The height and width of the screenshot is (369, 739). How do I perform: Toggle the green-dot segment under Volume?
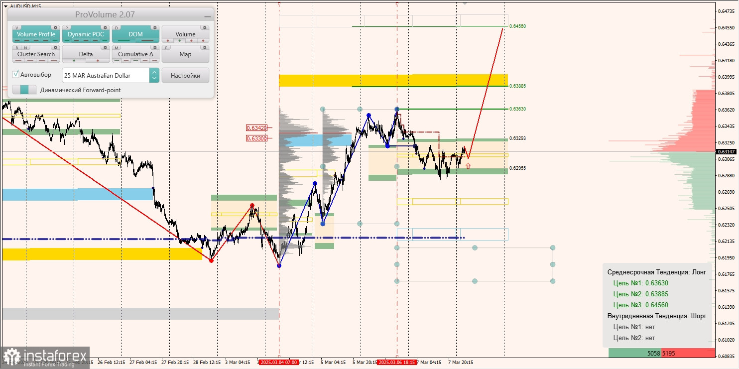coord(179,40)
